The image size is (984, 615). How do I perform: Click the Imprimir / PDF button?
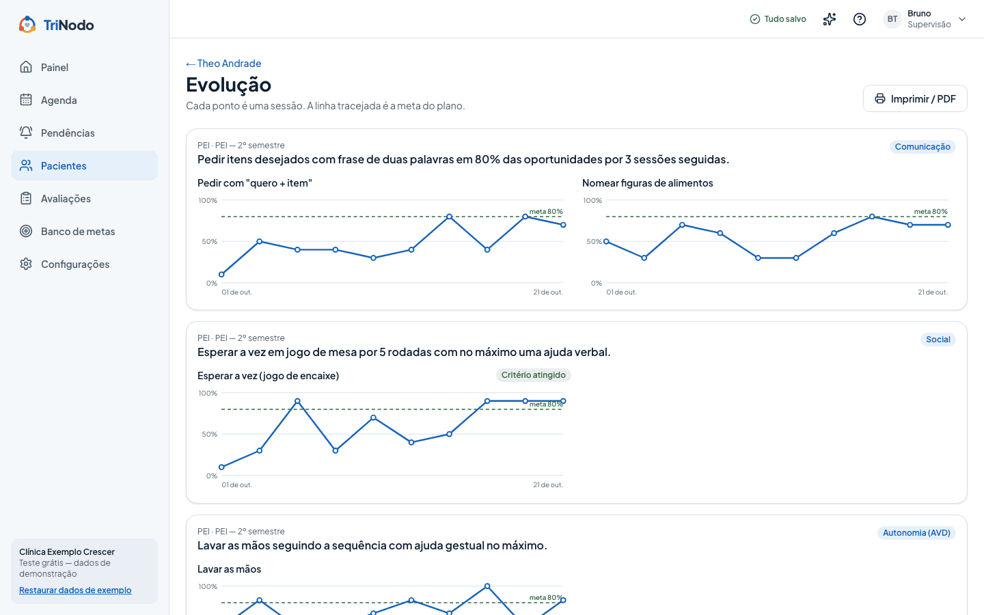[915, 98]
